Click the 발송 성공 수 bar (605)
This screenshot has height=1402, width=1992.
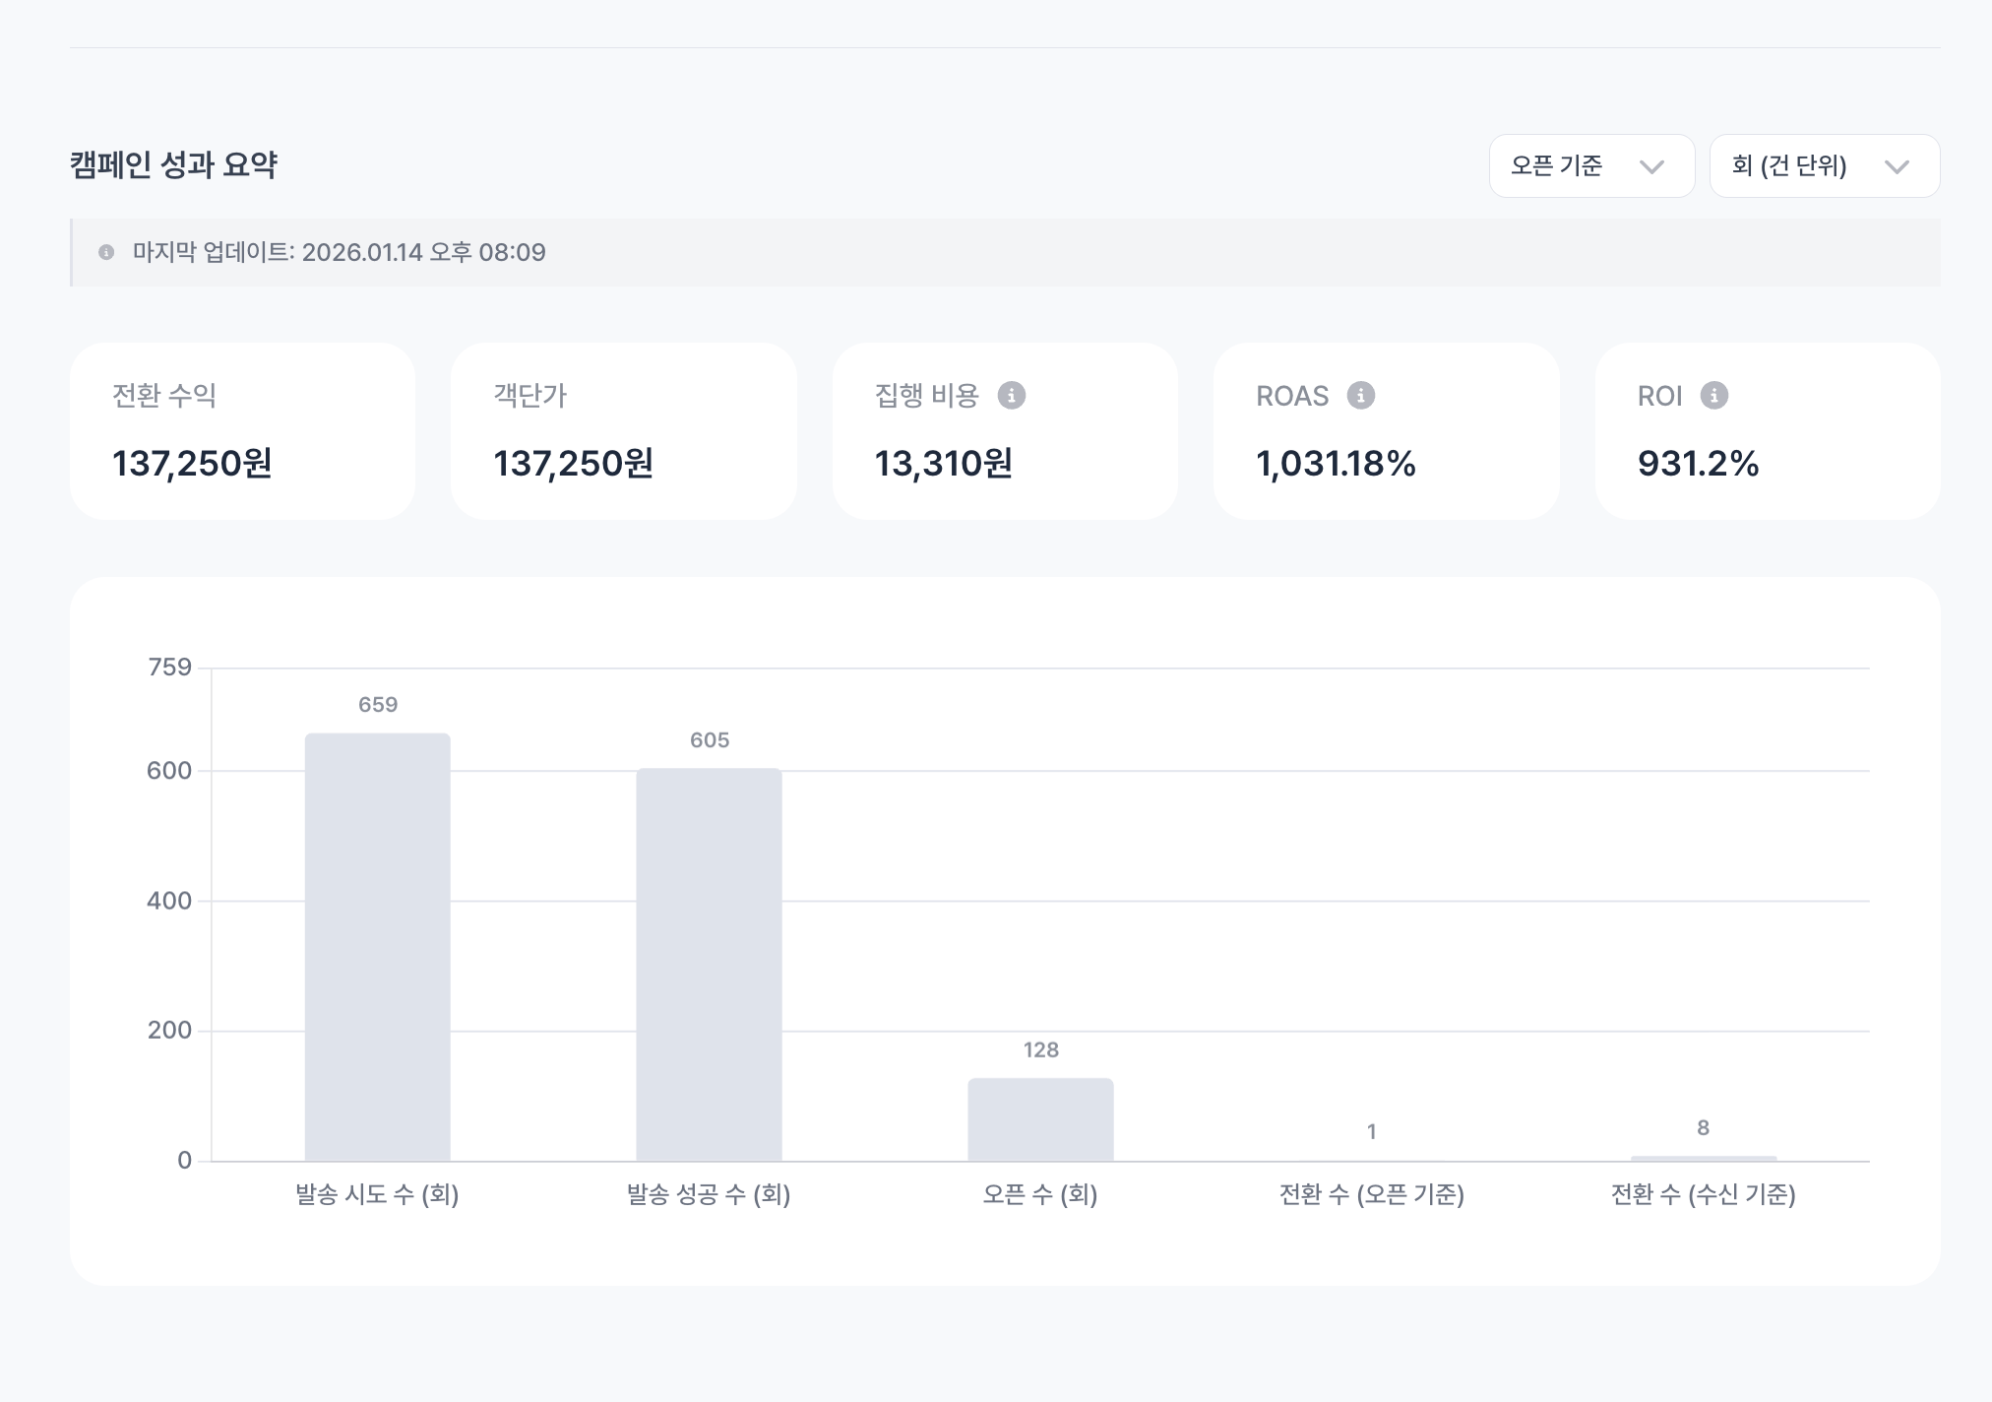[x=709, y=965]
